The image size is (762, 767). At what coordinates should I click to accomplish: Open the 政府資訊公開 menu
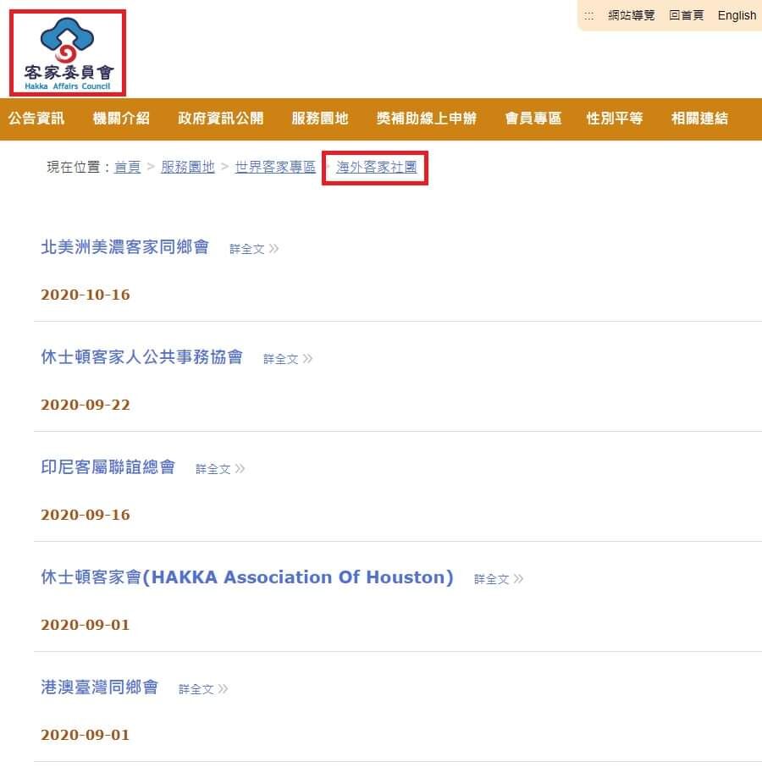[x=221, y=119]
